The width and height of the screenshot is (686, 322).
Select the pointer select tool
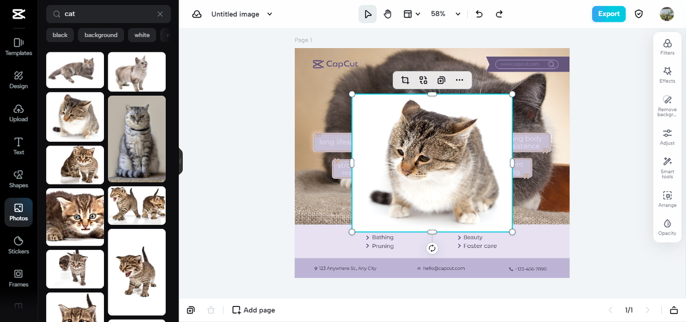click(x=368, y=14)
